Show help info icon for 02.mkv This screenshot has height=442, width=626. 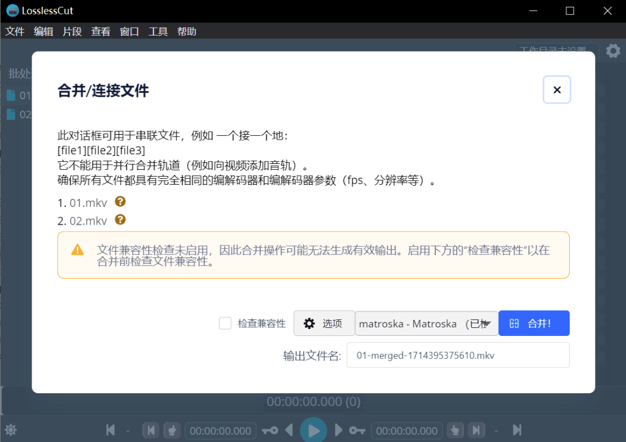(x=120, y=220)
